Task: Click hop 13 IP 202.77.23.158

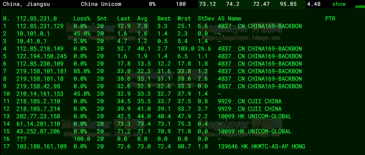Action: pyautogui.click(x=38, y=116)
